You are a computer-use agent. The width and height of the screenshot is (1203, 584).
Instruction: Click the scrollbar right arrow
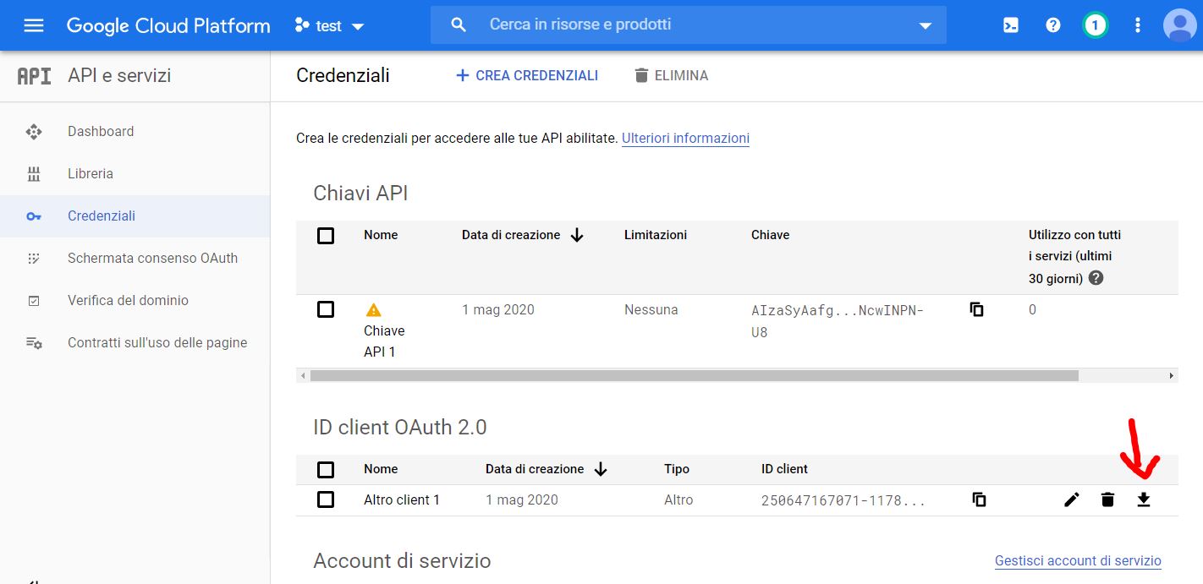click(1172, 375)
